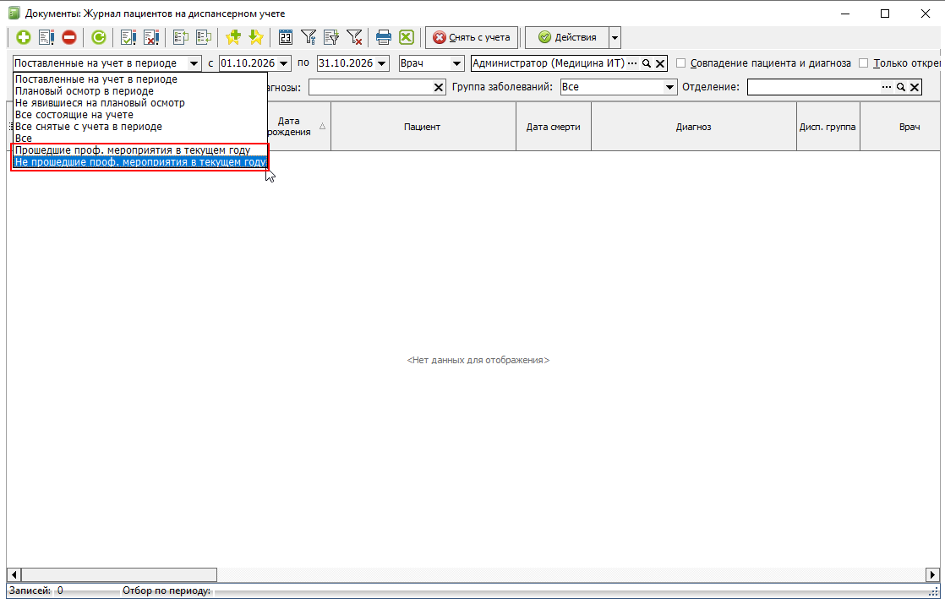Click the magnifier in the Отделение field
This screenshot has height=604, width=945.
[x=901, y=87]
